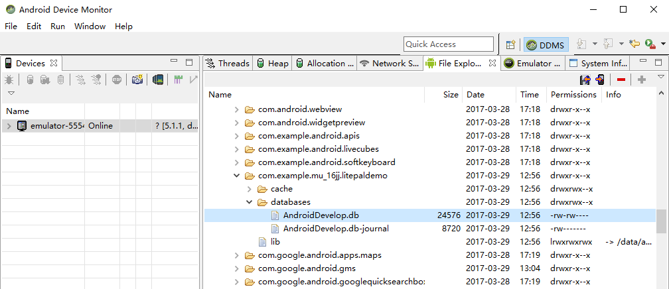Screen dimensions: 669x289
Task: Click the Stop Process icon
Action: (x=117, y=80)
